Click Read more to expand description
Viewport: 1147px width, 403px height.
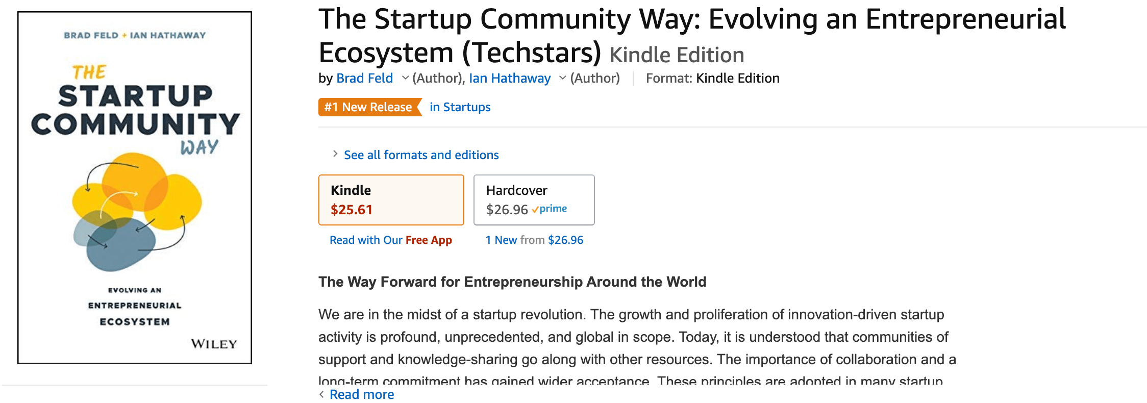[362, 394]
